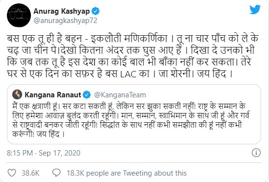Open Kangana Ranaut's small avatar
Screen dimensions: 269x182
click(17, 94)
